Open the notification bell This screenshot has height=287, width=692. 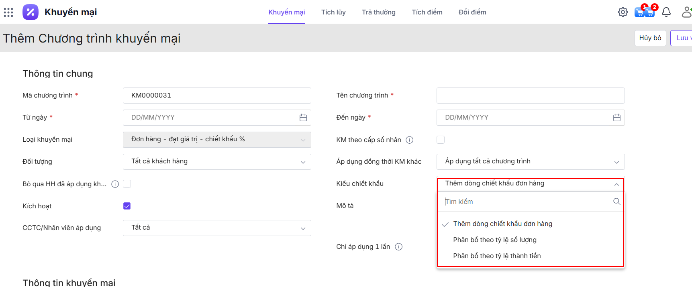tap(666, 12)
